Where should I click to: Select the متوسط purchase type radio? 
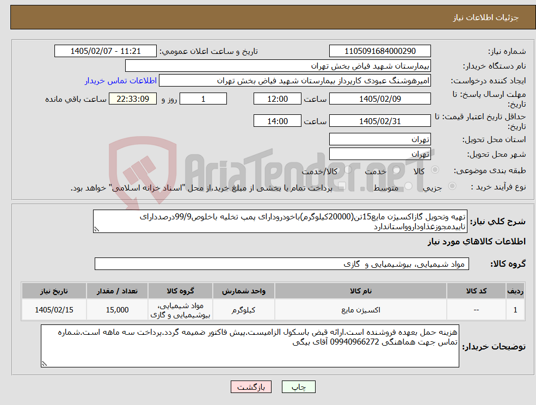tap(409, 186)
